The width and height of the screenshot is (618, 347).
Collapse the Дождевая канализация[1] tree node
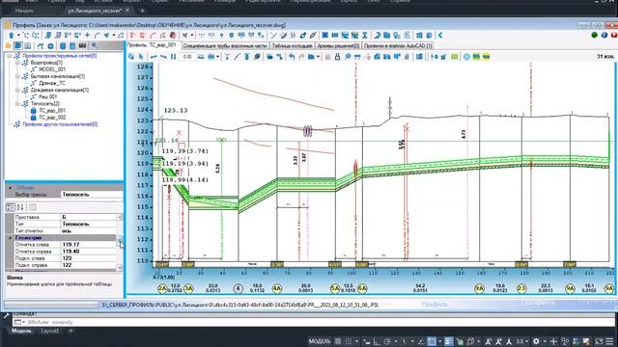pyautogui.click(x=17, y=90)
